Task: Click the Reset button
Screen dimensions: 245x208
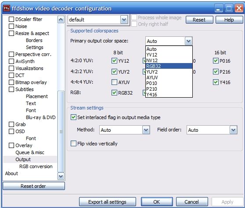Action: click(x=199, y=20)
